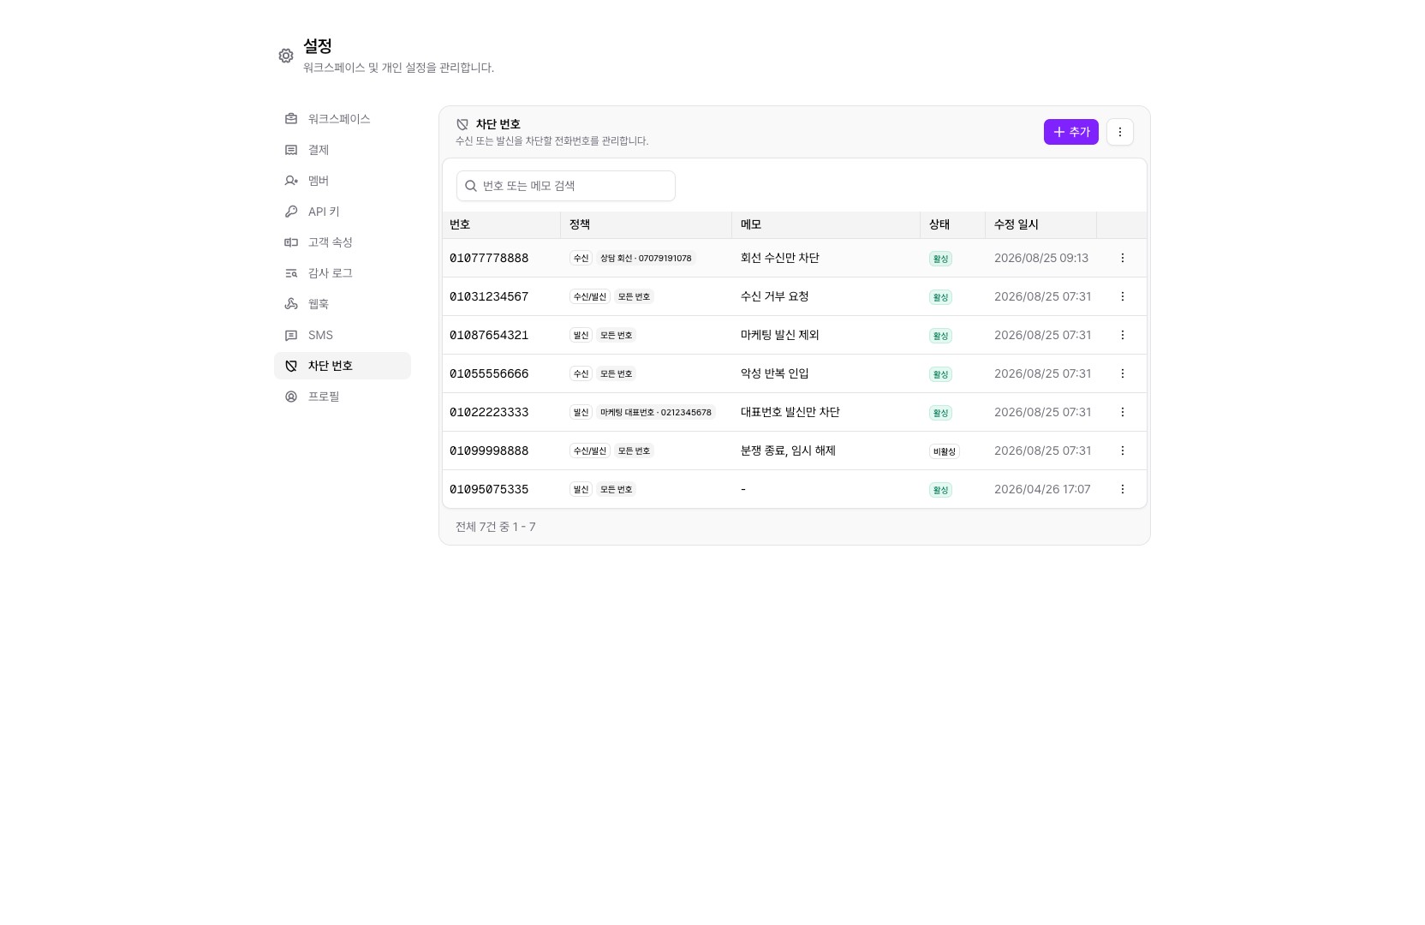Click the shield-off icon in the 차단 번호 panel header
Screen dimensions: 1425x925
pos(462,124)
